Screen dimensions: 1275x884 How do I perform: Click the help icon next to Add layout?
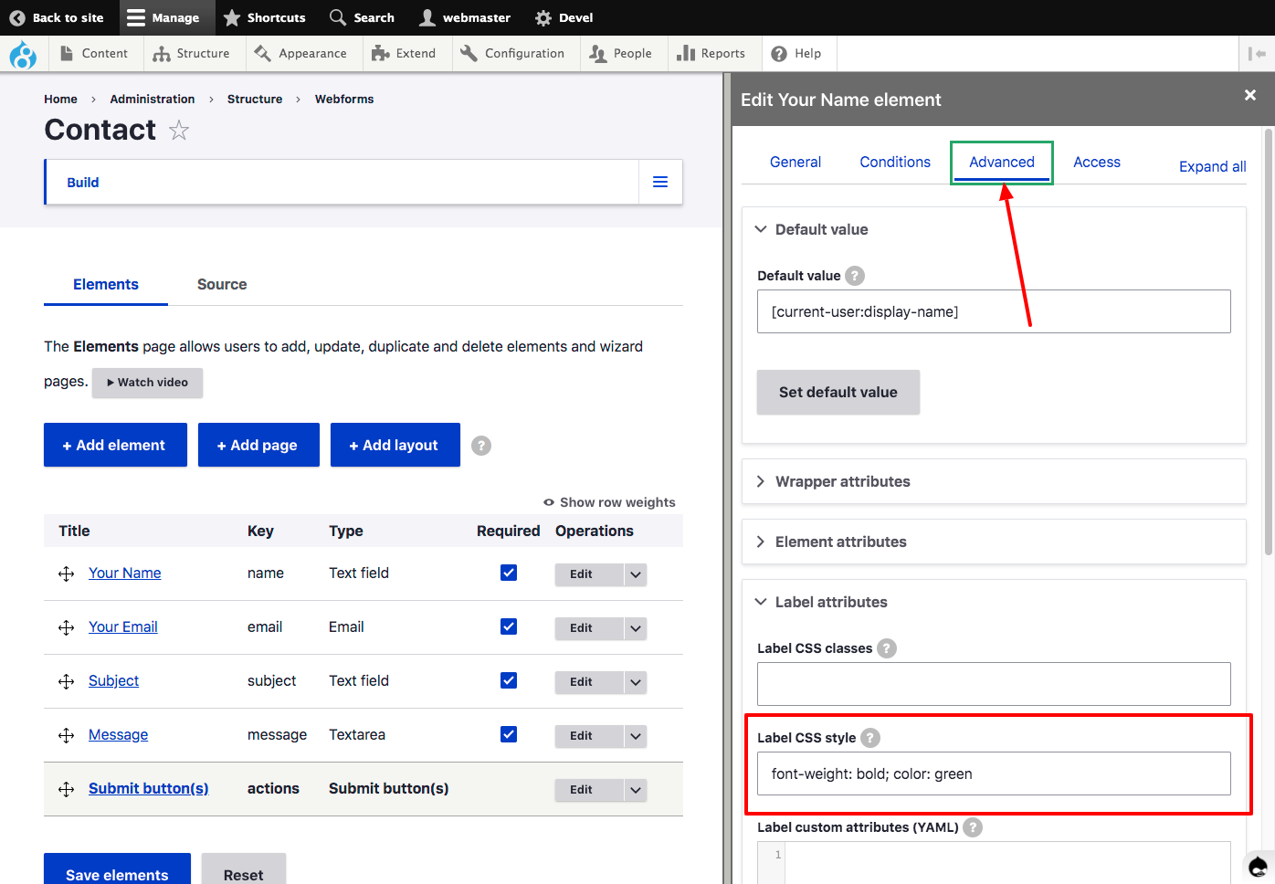pyautogui.click(x=481, y=446)
